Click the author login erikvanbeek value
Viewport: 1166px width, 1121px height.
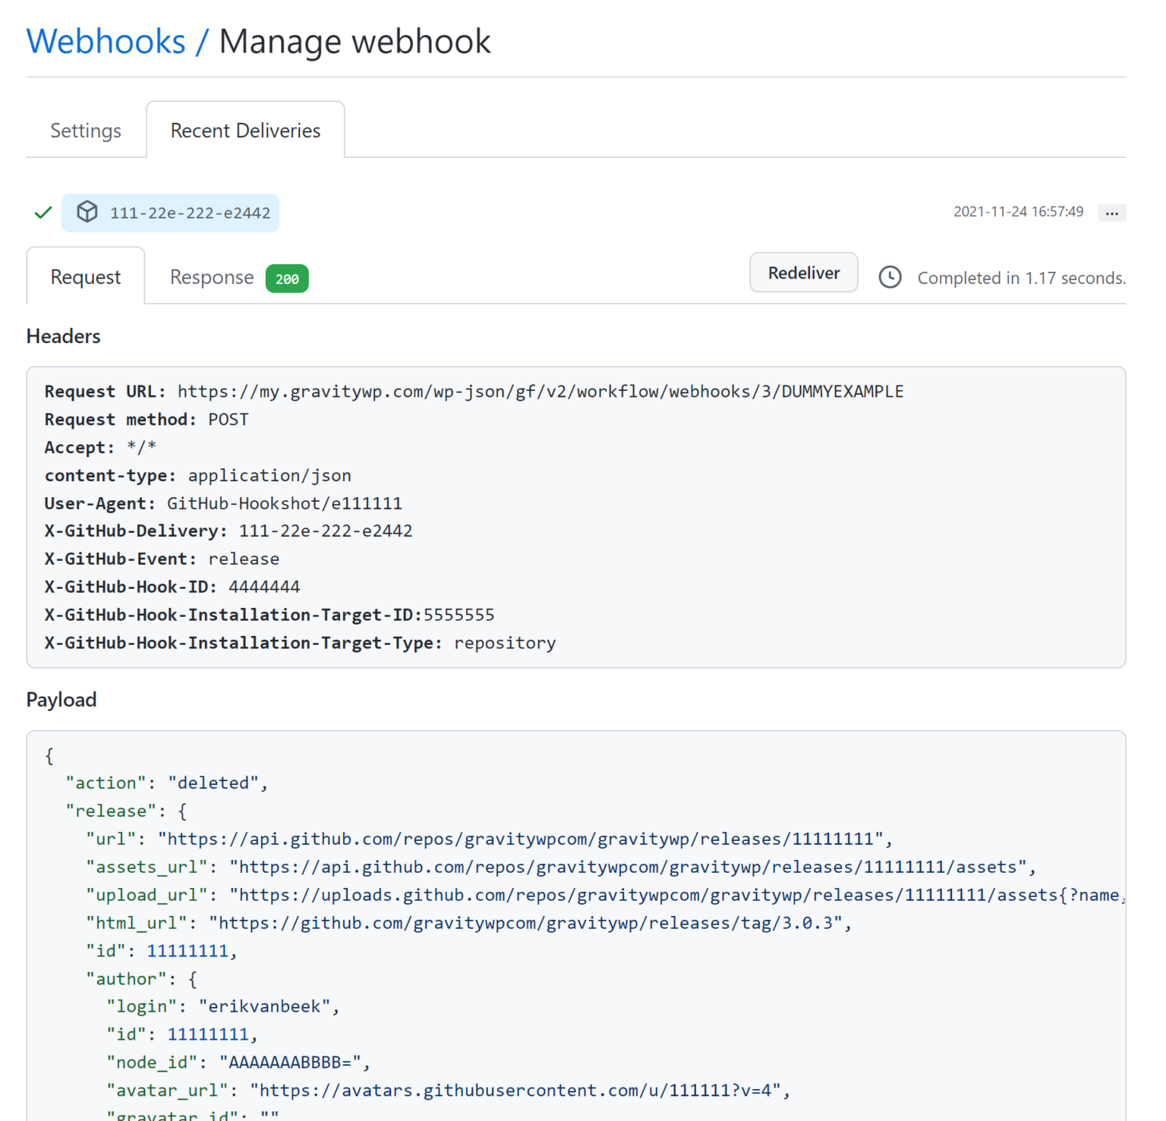269,1006
